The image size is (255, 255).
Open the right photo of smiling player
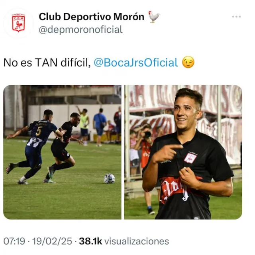[183, 152]
